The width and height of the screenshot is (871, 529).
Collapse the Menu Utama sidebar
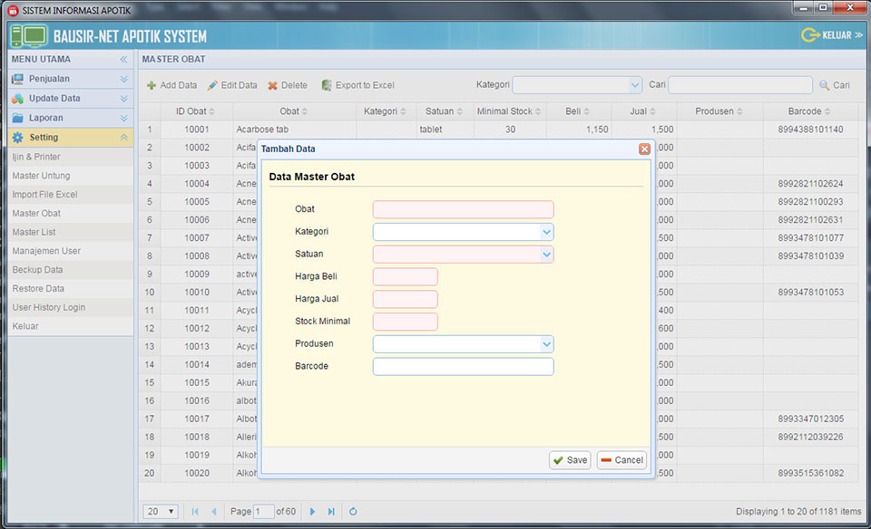pos(123,60)
